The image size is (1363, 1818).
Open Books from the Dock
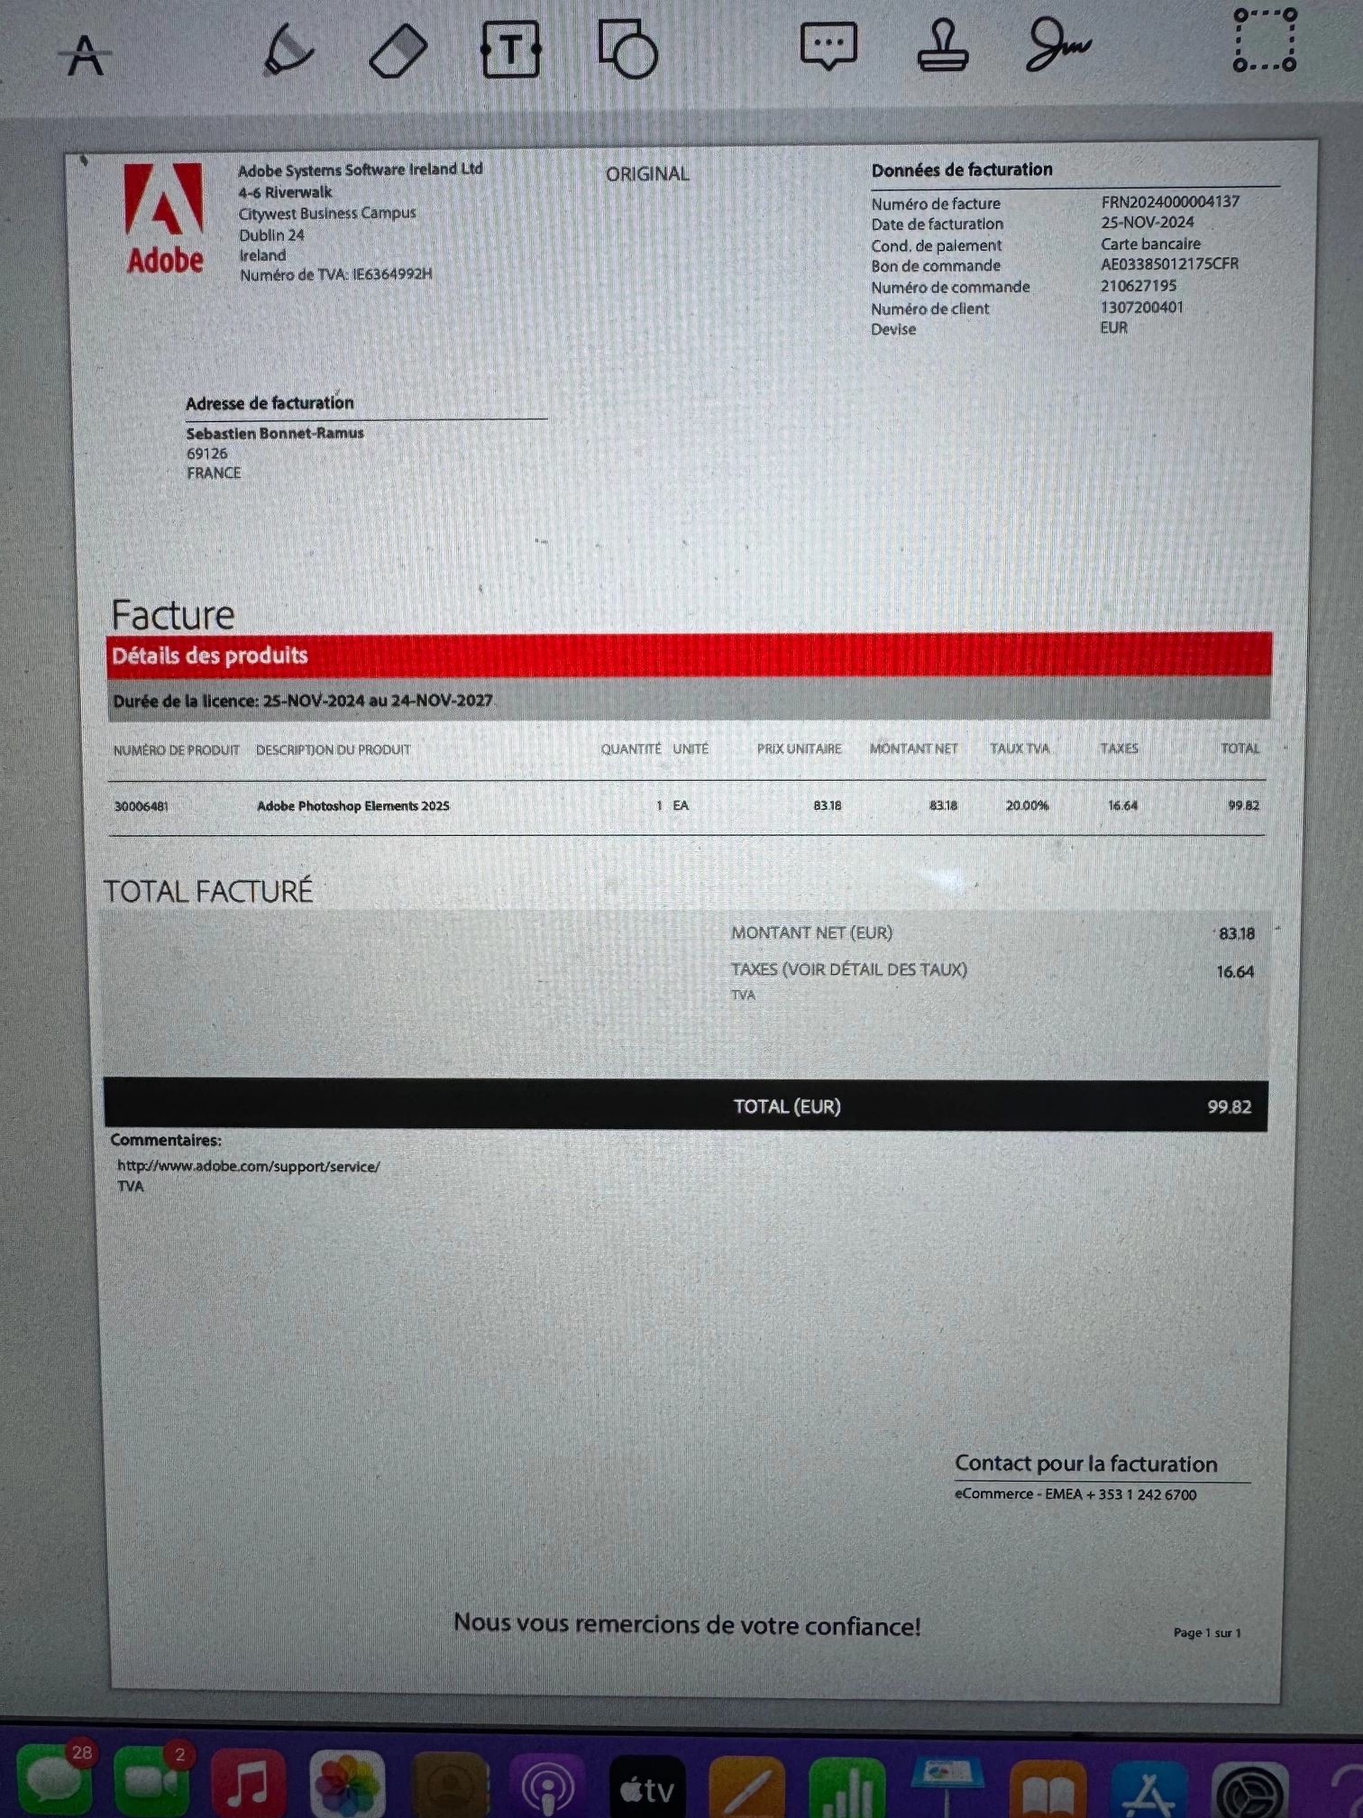1047,1789
